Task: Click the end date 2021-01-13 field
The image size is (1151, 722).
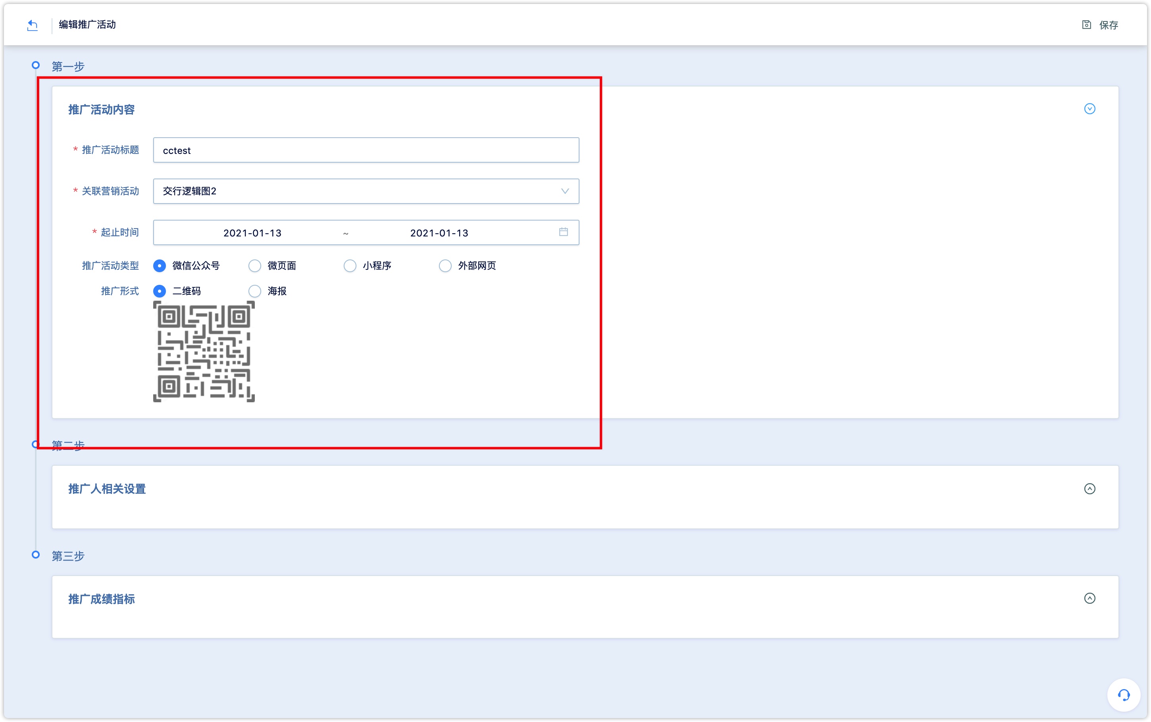Action: coord(439,233)
